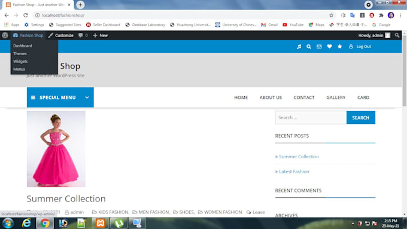The image size is (407, 229).
Task: Click the star icon in the header
Action: click(x=340, y=47)
